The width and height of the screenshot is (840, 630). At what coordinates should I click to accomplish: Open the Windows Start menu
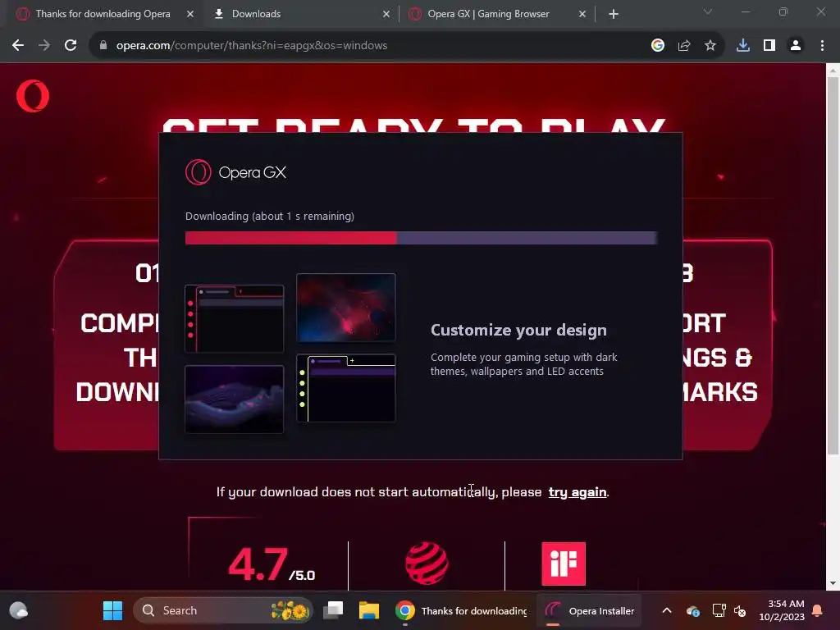[112, 610]
